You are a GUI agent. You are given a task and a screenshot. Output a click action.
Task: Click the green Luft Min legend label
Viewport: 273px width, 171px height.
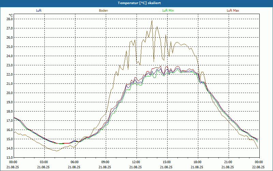pyautogui.click(x=168, y=11)
